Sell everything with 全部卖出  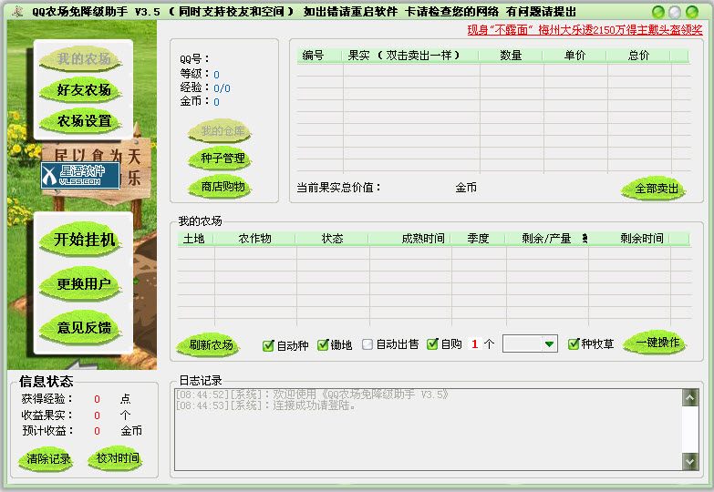pos(655,188)
